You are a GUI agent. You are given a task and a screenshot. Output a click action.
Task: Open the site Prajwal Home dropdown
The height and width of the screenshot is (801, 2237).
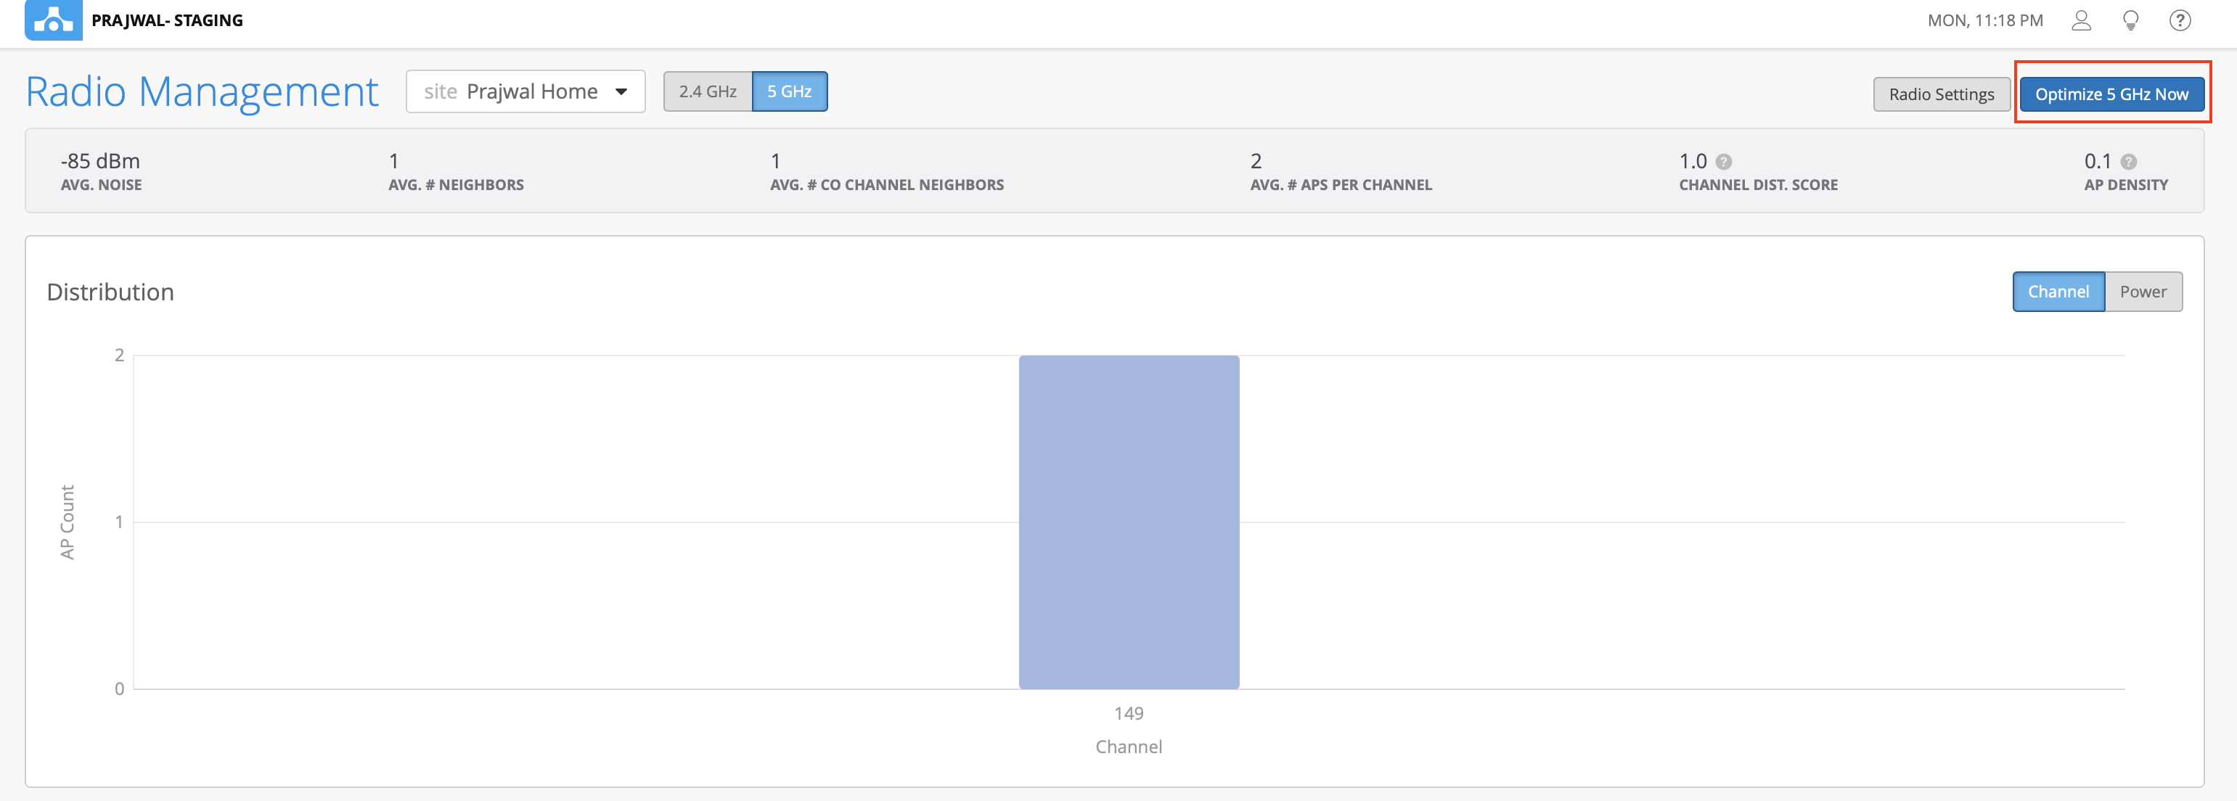click(x=525, y=91)
